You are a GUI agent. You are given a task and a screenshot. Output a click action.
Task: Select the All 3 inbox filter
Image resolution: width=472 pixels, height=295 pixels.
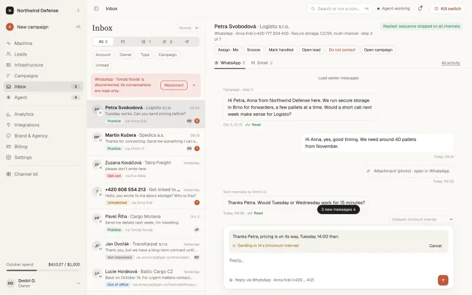click(x=103, y=41)
